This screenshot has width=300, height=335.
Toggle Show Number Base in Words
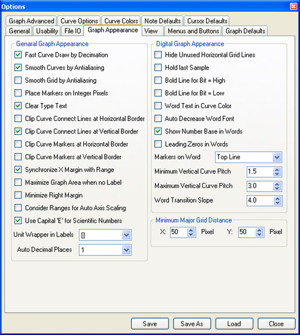click(158, 131)
